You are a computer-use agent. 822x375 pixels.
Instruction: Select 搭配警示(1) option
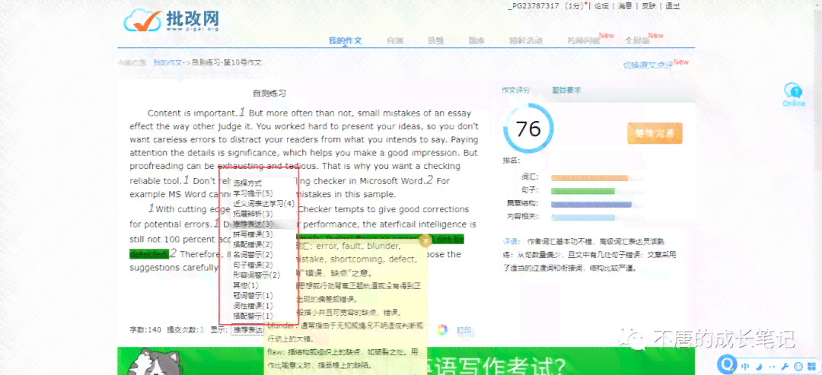[x=253, y=316]
